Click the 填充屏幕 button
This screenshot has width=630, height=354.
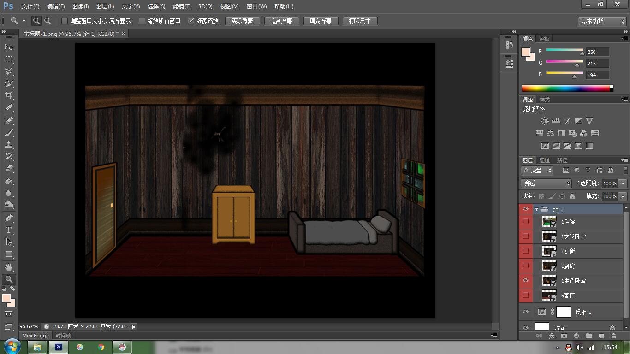tap(321, 21)
